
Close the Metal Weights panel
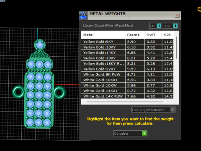pyautogui.click(x=177, y=15)
